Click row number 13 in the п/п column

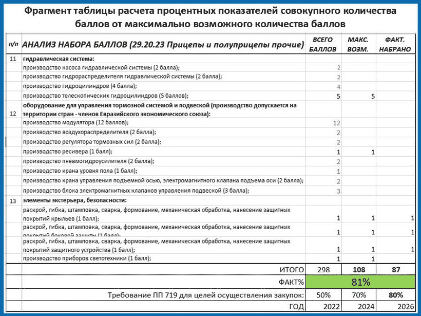12,199
